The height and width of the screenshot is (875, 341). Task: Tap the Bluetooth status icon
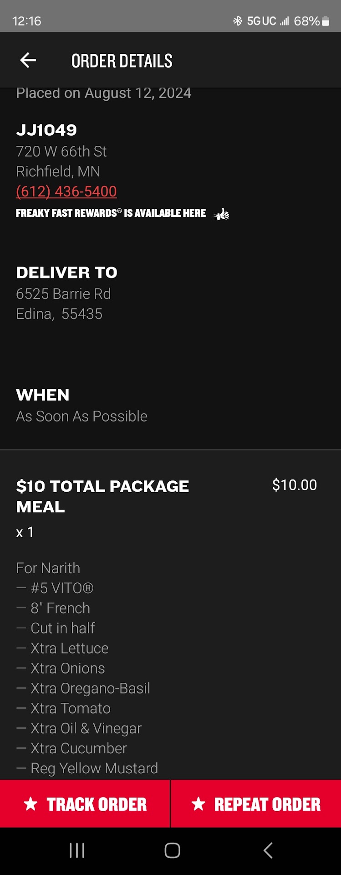(237, 21)
